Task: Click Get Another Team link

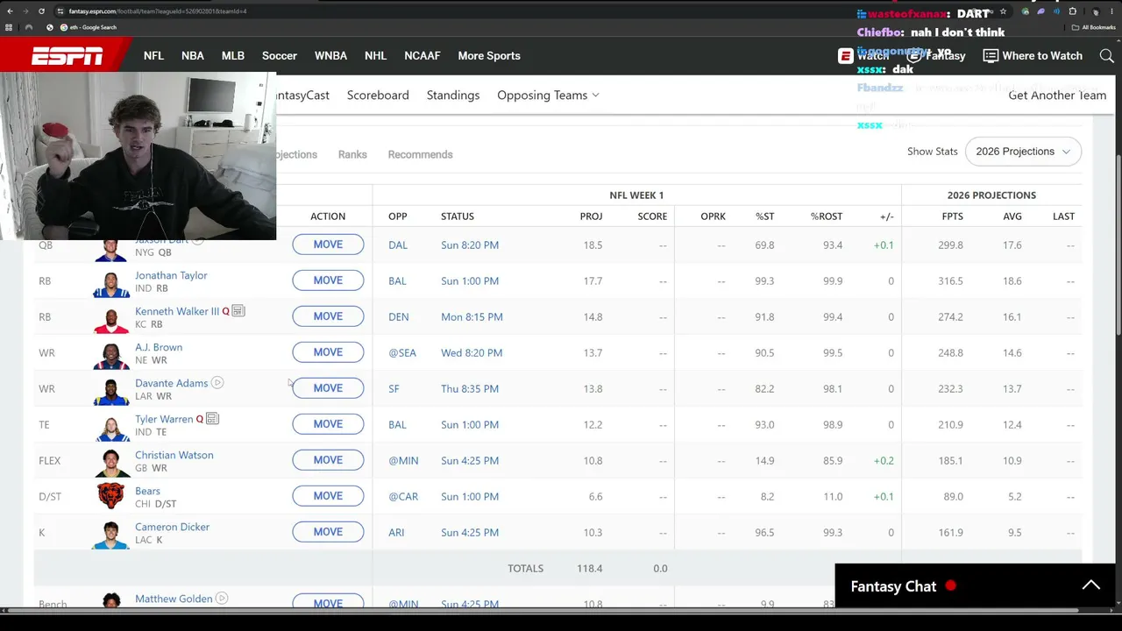Action: coord(1057,96)
